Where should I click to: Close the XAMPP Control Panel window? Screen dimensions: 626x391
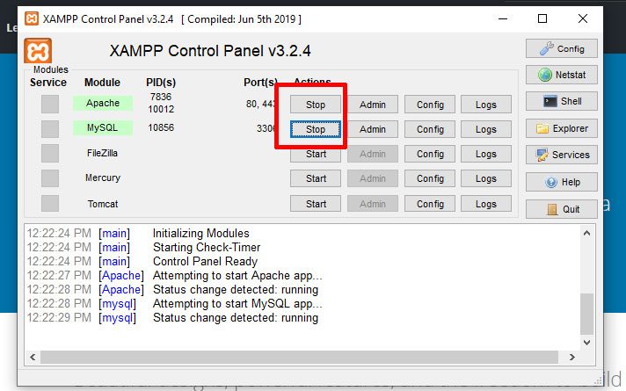583,18
